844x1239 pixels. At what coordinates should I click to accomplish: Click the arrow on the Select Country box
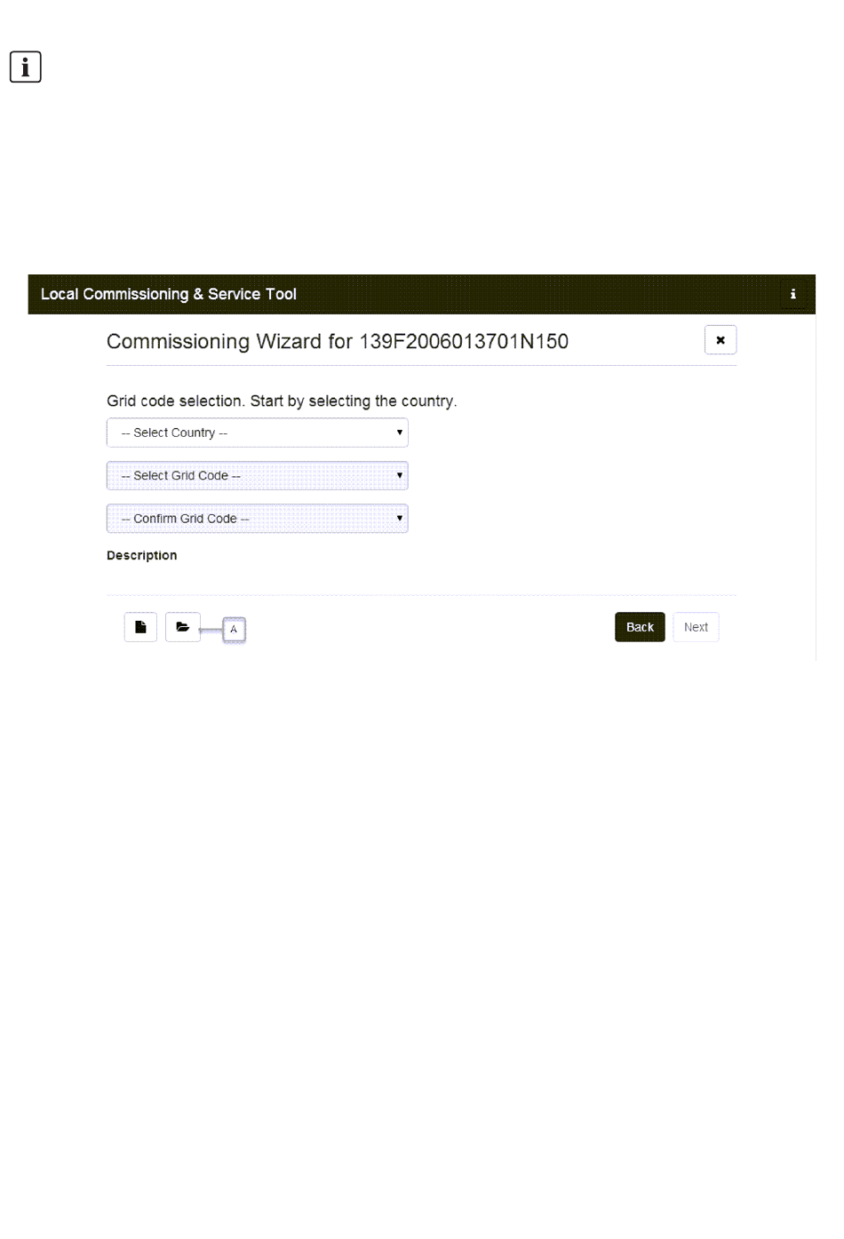point(400,433)
